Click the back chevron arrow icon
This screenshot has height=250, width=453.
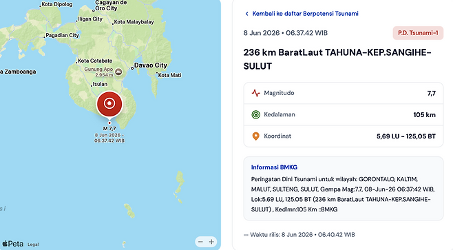[x=246, y=14]
